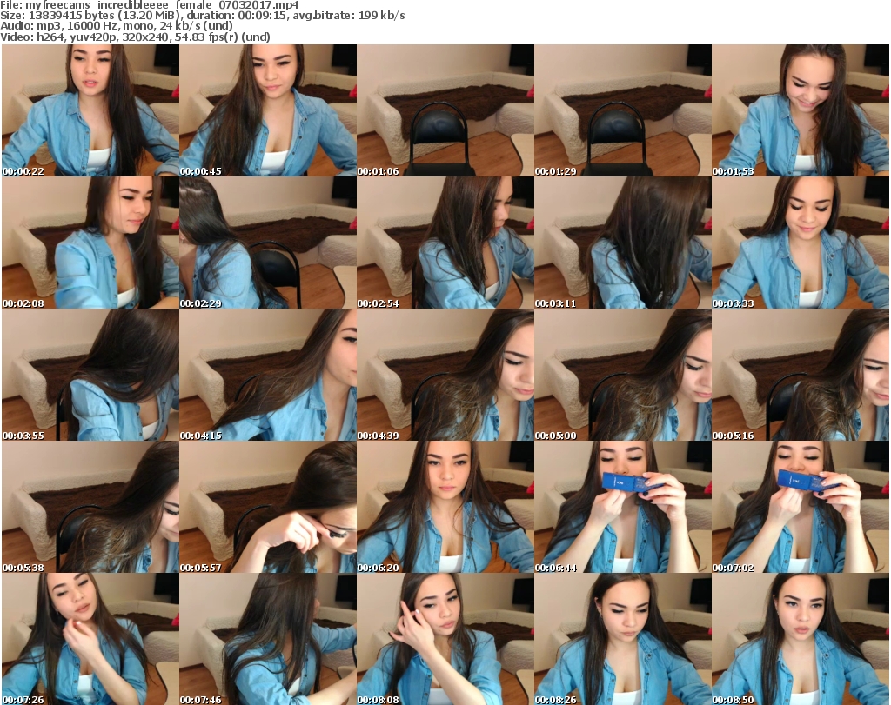Select the frame at timestamp 00:00:45
The image size is (891, 705).
pos(268,110)
